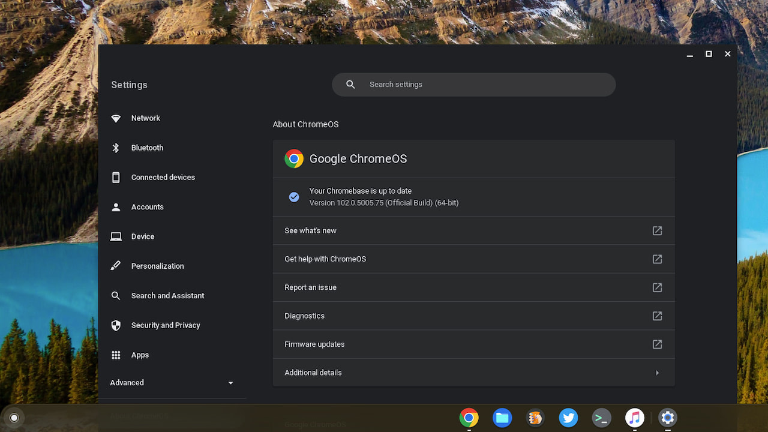Click 'Your Chromebase is up to date' text
Image resolution: width=768 pixels, height=432 pixels.
[361, 191]
